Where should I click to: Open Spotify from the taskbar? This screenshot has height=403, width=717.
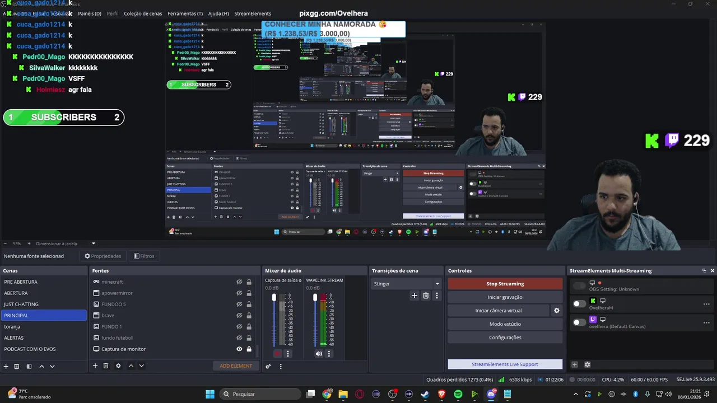tap(458, 394)
